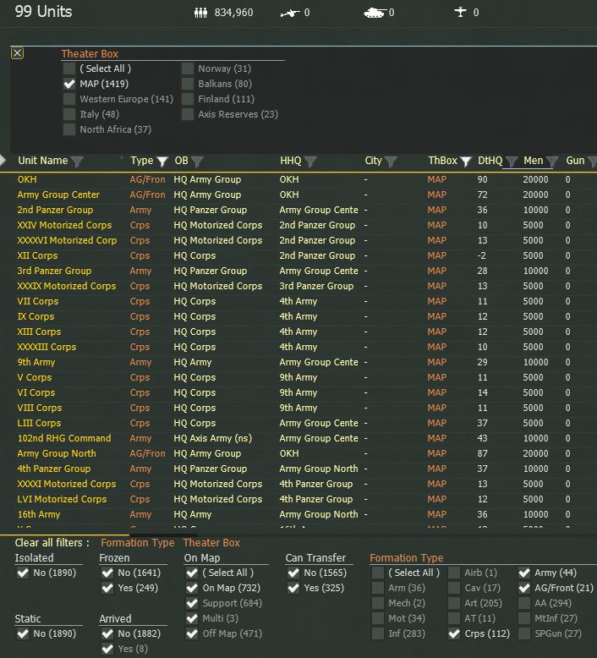Image resolution: width=597 pixels, height=658 pixels.
Task: Open the DtHQ column filter funnel
Action: tap(511, 162)
